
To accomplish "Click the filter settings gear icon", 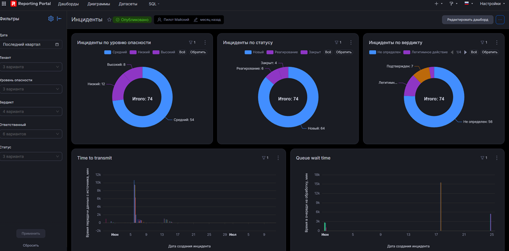I will point(51,19).
